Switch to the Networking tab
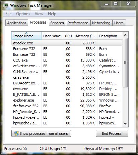Screen dimensions: 138x155 click(101, 23)
